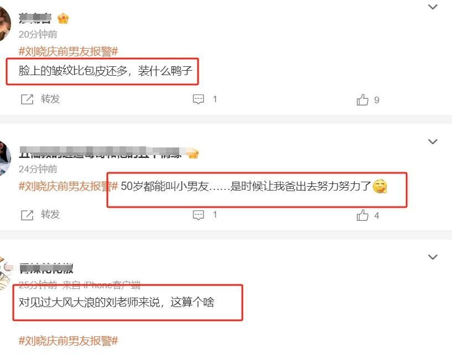
Task: Click the repost icon on the first post
Action: click(x=27, y=99)
